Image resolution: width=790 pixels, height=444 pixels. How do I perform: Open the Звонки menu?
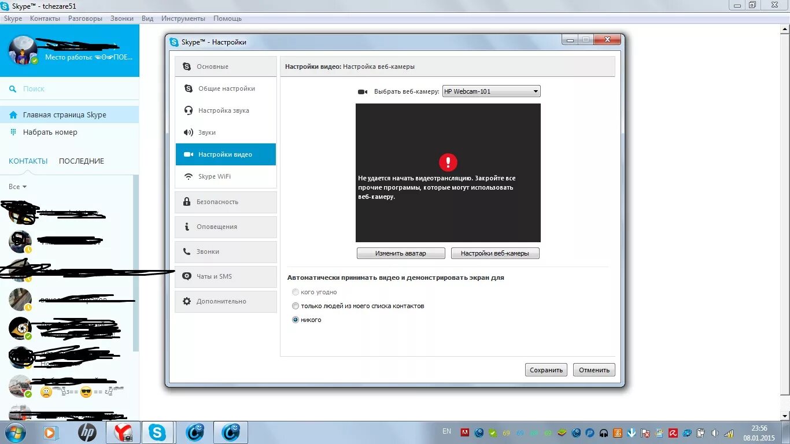pos(122,18)
